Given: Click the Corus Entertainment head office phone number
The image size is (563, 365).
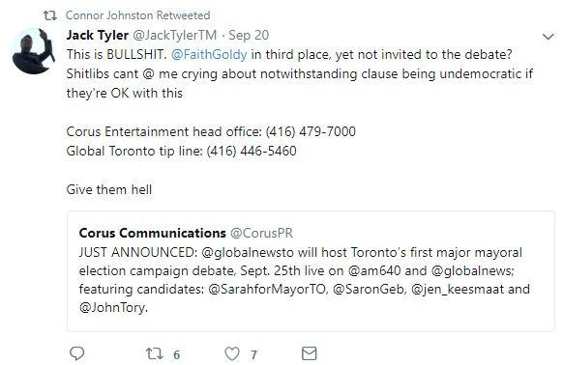Looking at the screenshot, I should coord(311,131).
